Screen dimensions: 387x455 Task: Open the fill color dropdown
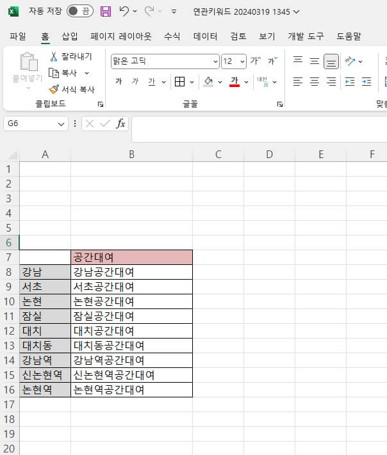pyautogui.click(x=220, y=82)
